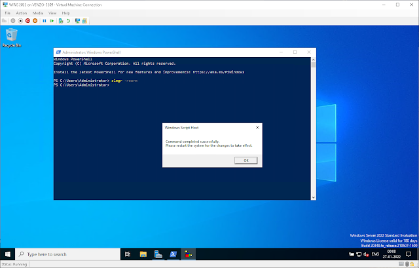Click the PowerShell vertical scrollbar thumb

(x=314, y=65)
